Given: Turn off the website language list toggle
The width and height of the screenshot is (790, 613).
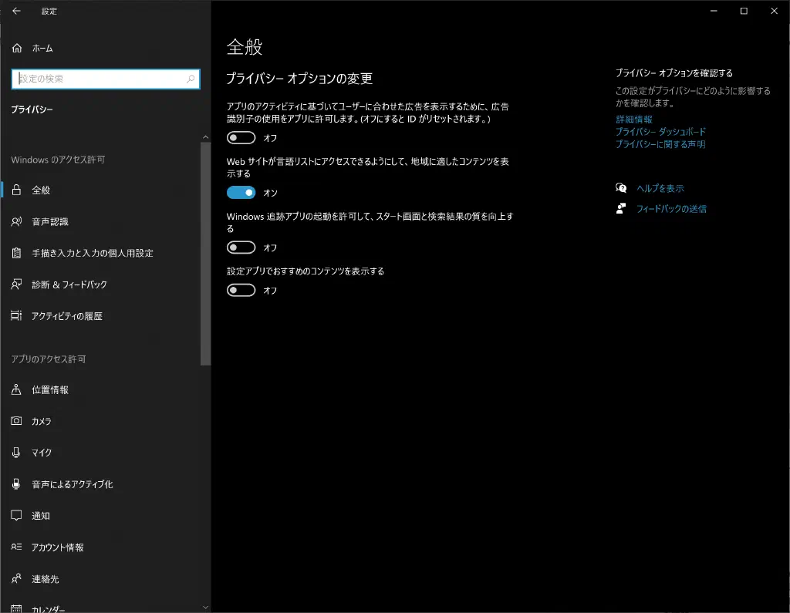Looking at the screenshot, I should (x=241, y=193).
